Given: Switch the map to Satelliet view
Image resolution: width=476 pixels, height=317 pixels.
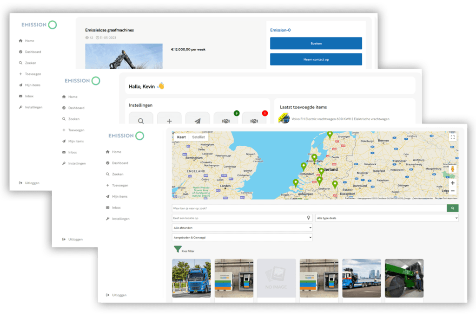Looking at the screenshot, I should [x=199, y=137].
